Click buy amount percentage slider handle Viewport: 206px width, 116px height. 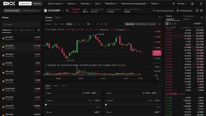(x=46, y=105)
